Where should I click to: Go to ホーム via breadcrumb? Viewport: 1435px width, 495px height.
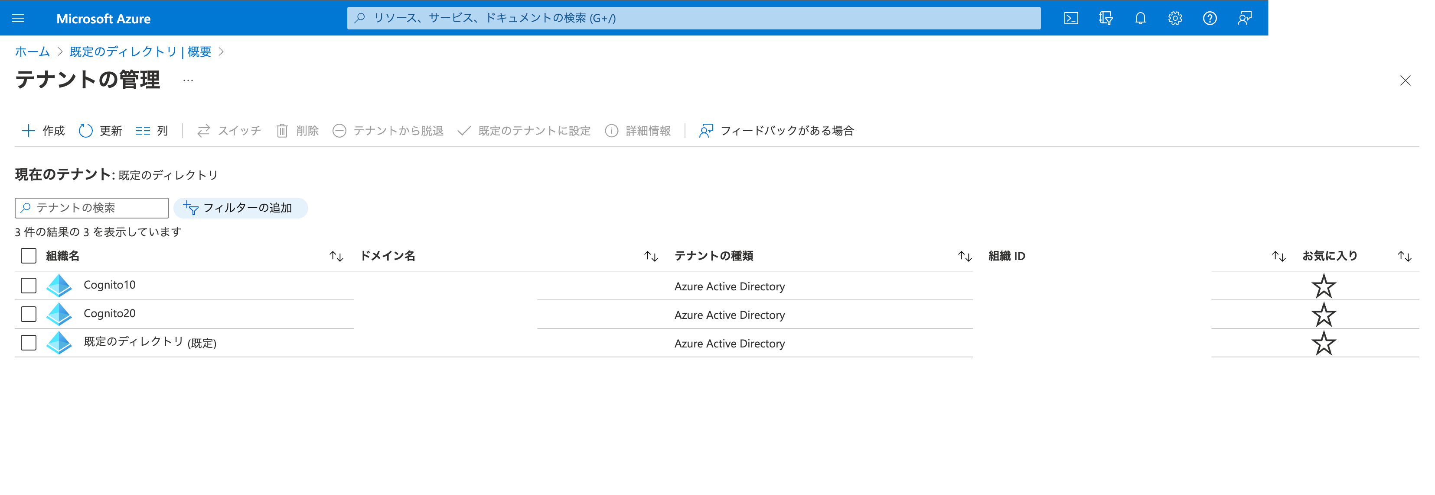[31, 52]
